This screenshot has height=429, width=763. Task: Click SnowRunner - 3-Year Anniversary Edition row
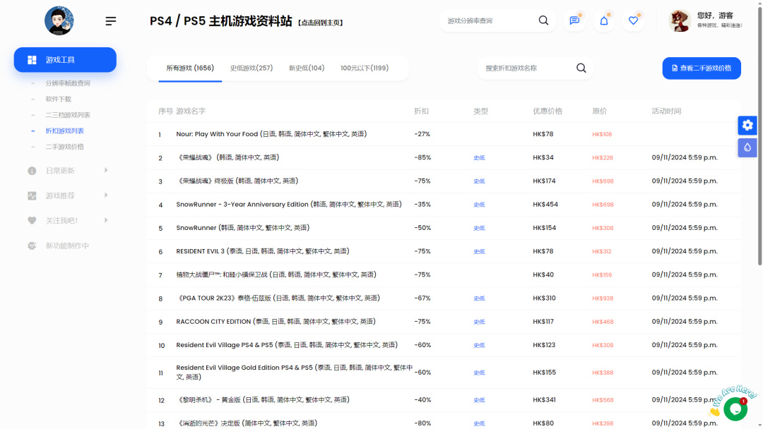444,205
